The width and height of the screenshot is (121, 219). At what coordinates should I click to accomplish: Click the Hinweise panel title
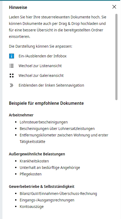18,7
